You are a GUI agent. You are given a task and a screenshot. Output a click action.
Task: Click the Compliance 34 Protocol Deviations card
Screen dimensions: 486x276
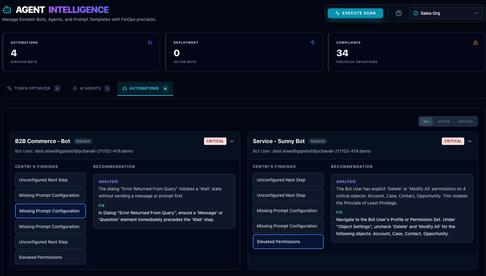pos(407,52)
